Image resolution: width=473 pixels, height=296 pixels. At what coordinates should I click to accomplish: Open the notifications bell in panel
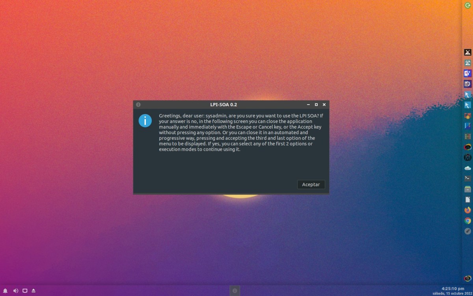tap(6, 291)
